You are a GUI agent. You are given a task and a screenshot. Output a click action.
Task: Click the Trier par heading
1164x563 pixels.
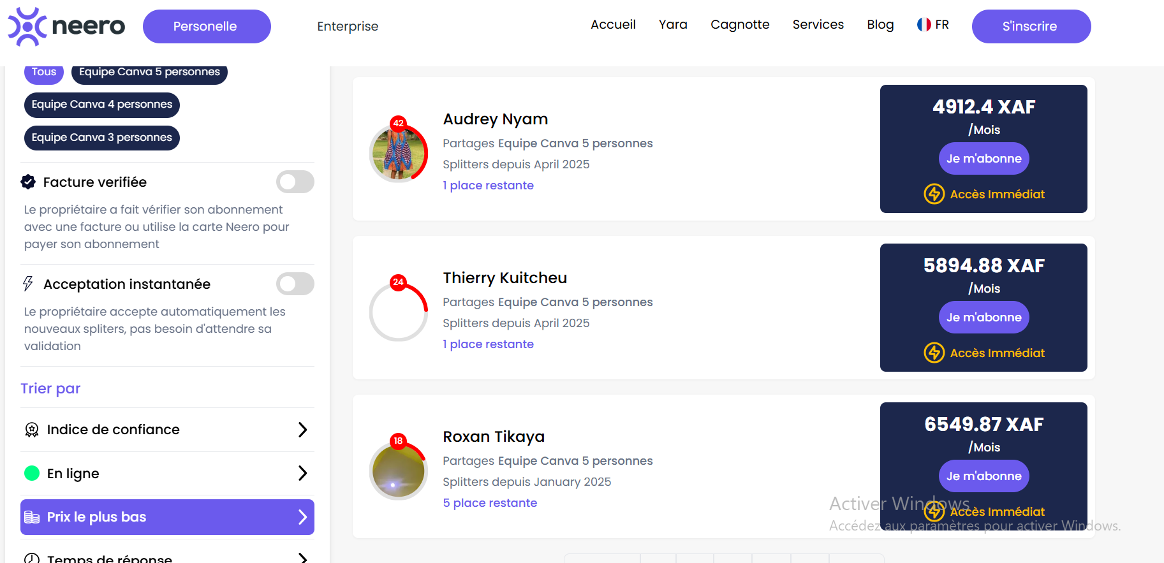click(50, 389)
